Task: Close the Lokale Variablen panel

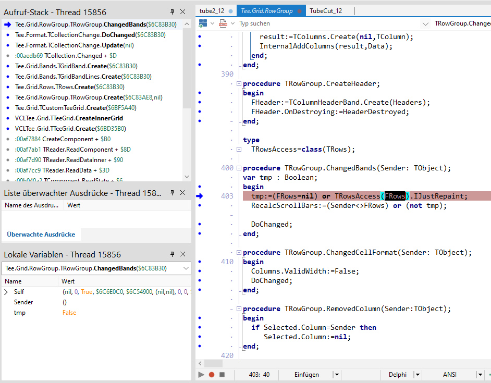Action: 183,254
